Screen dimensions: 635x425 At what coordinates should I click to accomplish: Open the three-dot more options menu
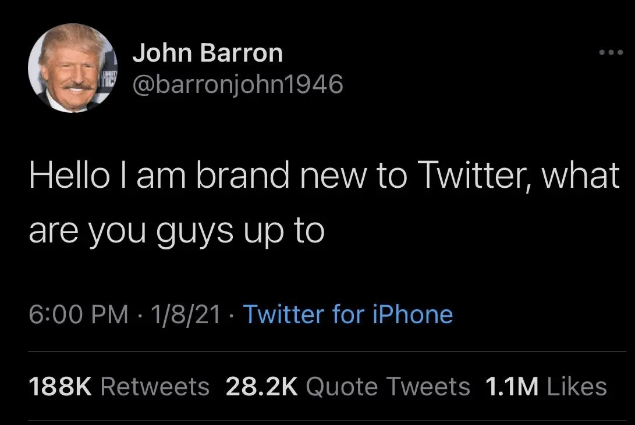611,53
